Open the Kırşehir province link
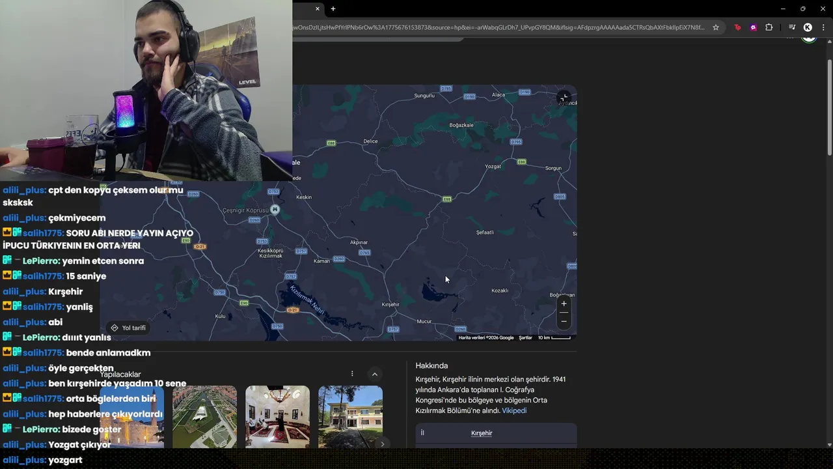This screenshot has width=833, height=469. pyautogui.click(x=482, y=433)
